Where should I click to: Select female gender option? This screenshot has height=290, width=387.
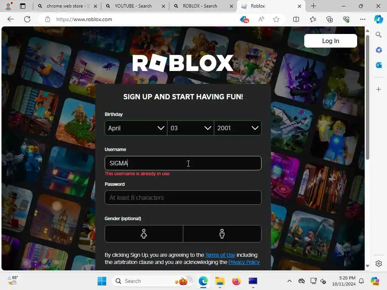point(144,233)
